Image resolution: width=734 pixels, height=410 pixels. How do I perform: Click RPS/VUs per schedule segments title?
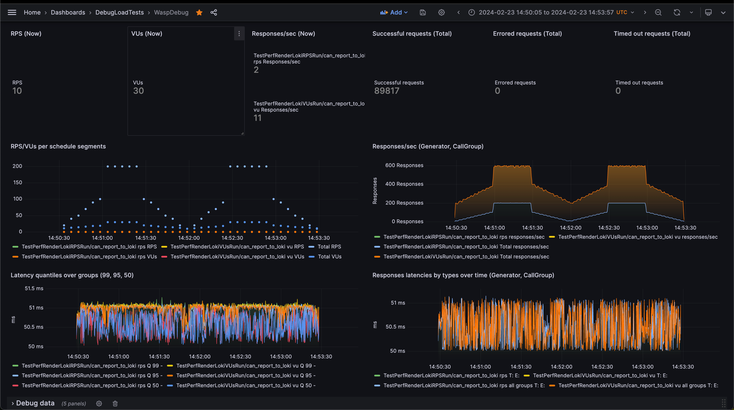pyautogui.click(x=58, y=146)
